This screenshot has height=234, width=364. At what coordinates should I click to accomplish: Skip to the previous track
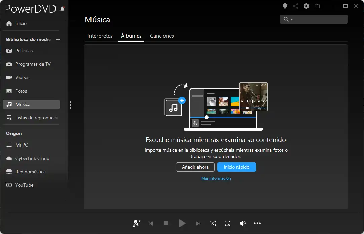151,223
